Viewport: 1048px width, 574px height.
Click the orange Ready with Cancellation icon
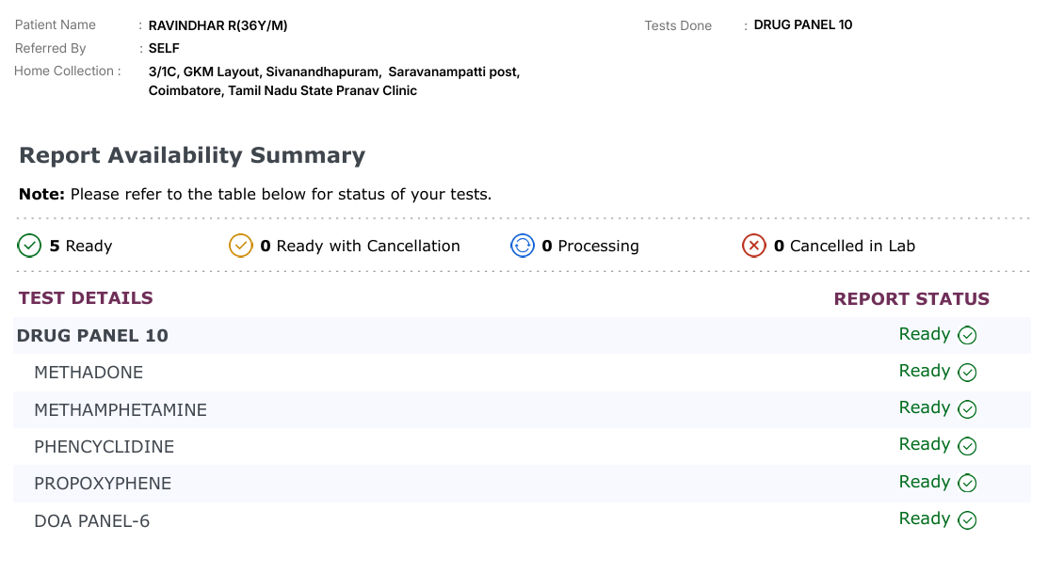[241, 246]
